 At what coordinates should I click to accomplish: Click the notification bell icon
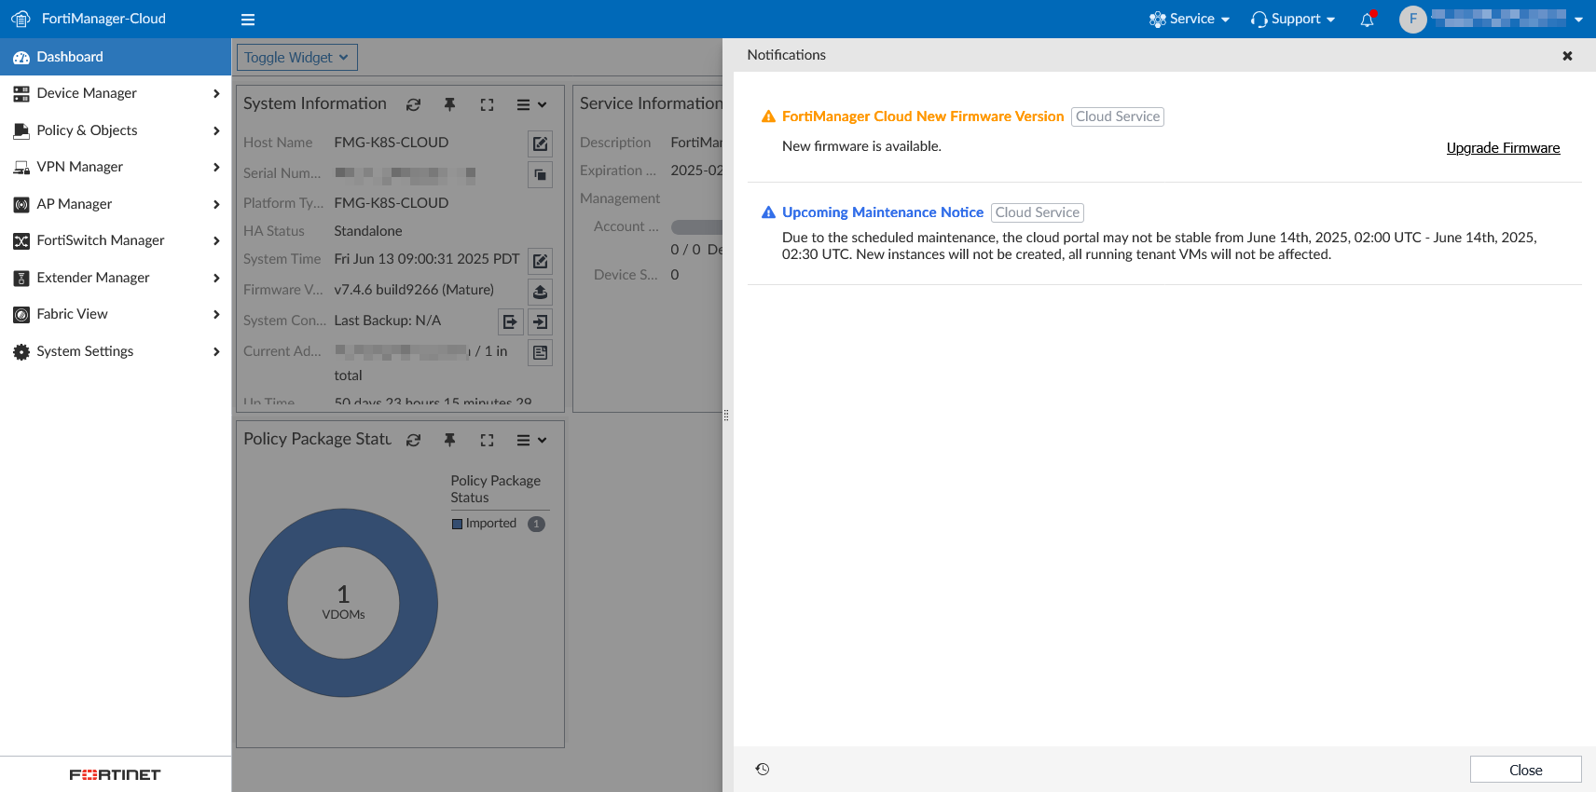[x=1367, y=20]
